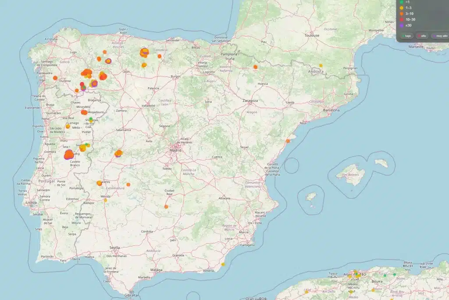
Task: Click the purple-ringed marker near Salamanca
Action: [119, 154]
